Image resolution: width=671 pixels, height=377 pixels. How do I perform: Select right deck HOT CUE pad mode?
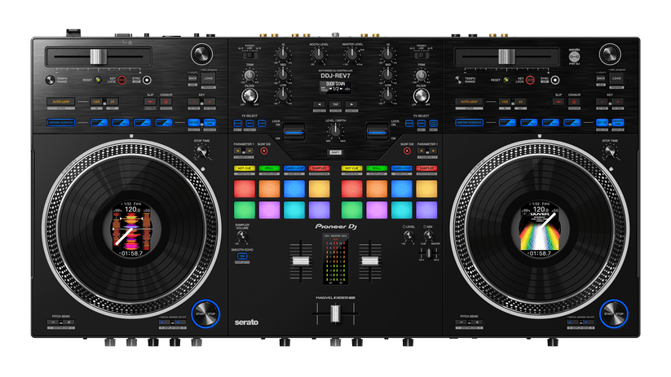(x=351, y=169)
